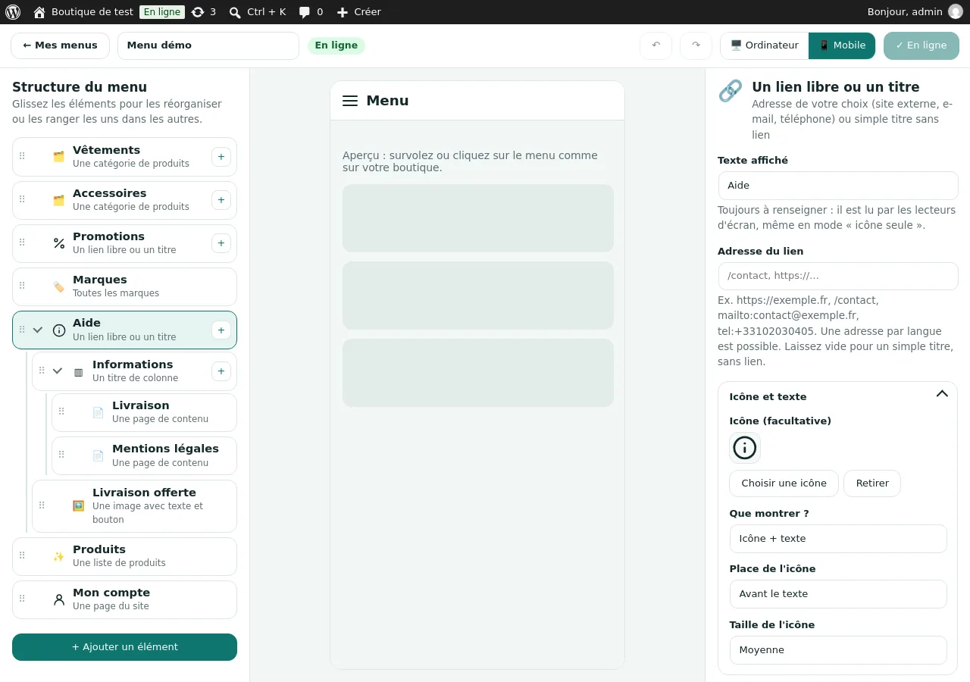The width and height of the screenshot is (970, 682).
Task: Add a sub-item to Informations
Action: point(221,371)
